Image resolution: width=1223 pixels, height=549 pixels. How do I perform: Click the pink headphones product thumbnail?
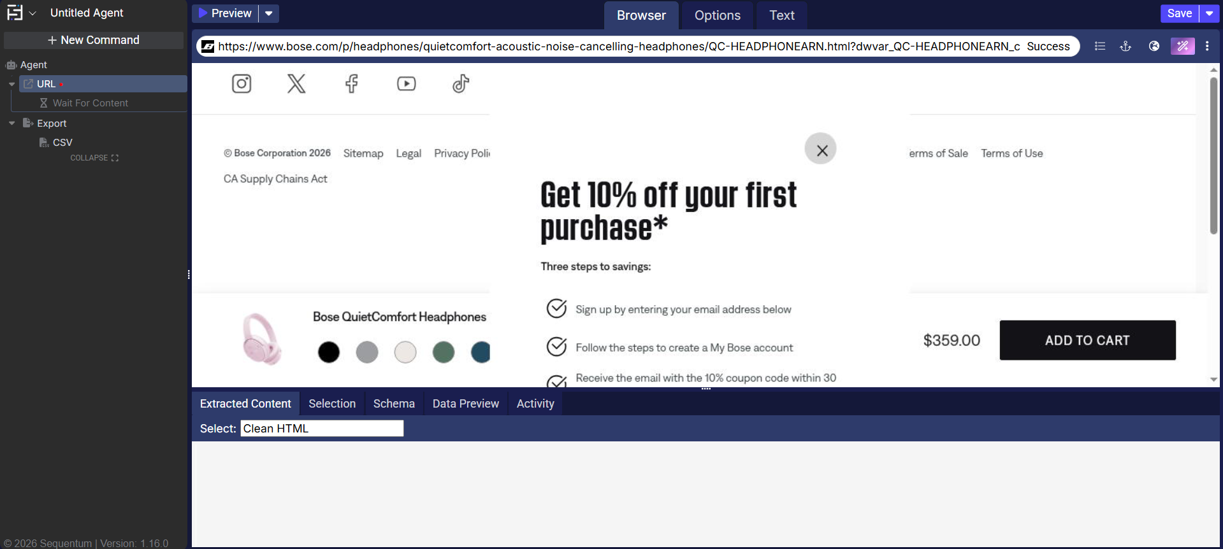tap(261, 339)
